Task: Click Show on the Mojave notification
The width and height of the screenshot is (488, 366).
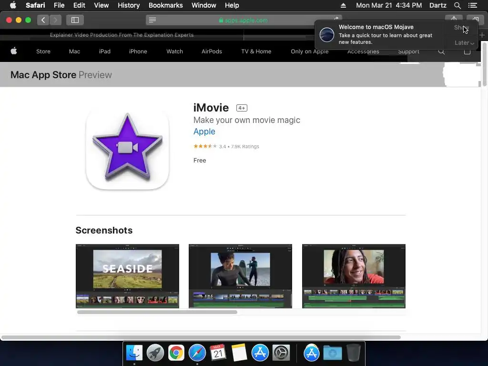Action: coord(461,27)
